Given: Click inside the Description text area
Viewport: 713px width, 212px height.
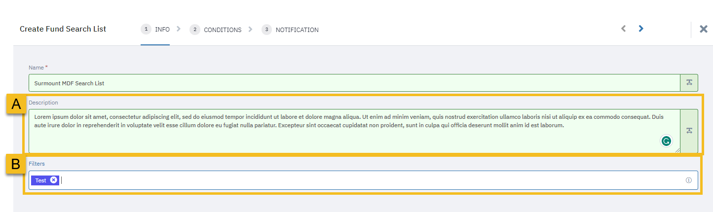Looking at the screenshot, I should point(354,131).
